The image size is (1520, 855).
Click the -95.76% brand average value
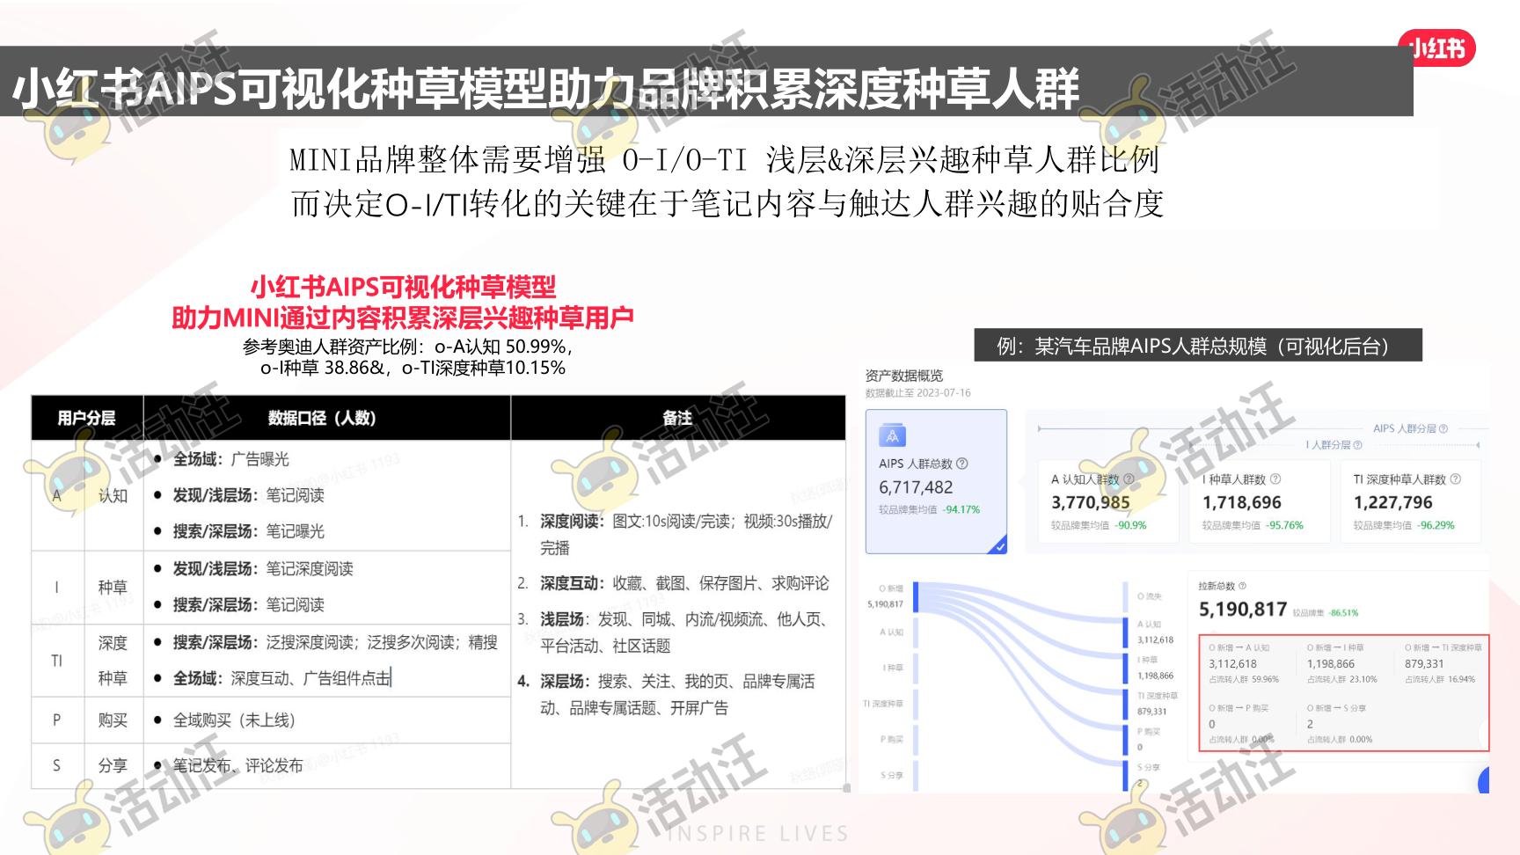tap(1284, 525)
